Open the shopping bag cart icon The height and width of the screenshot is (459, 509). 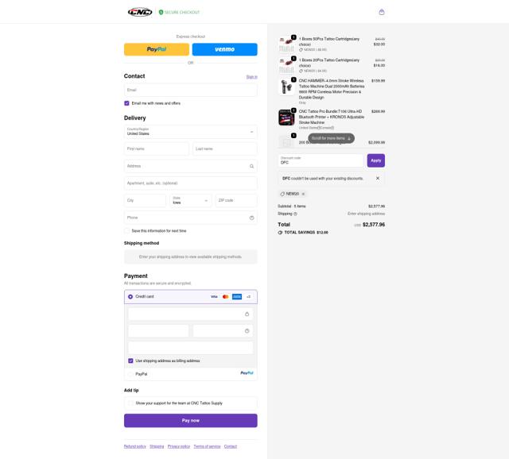[382, 13]
